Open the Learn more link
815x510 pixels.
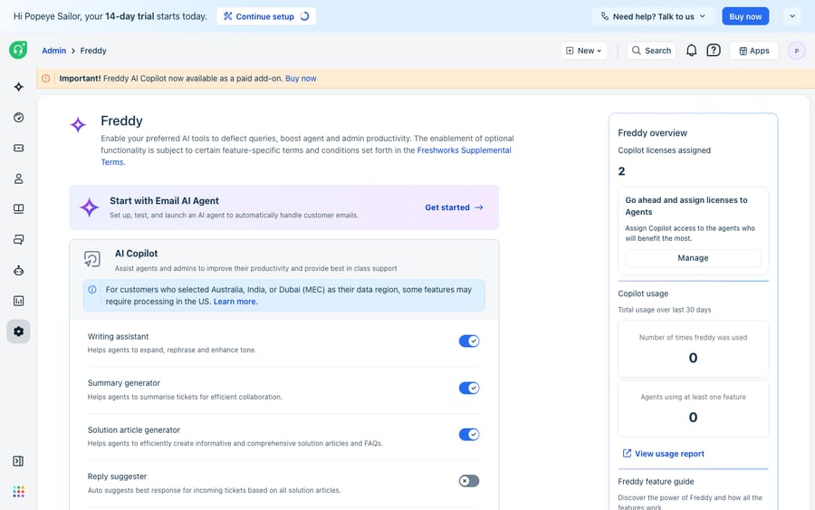pyautogui.click(x=235, y=302)
